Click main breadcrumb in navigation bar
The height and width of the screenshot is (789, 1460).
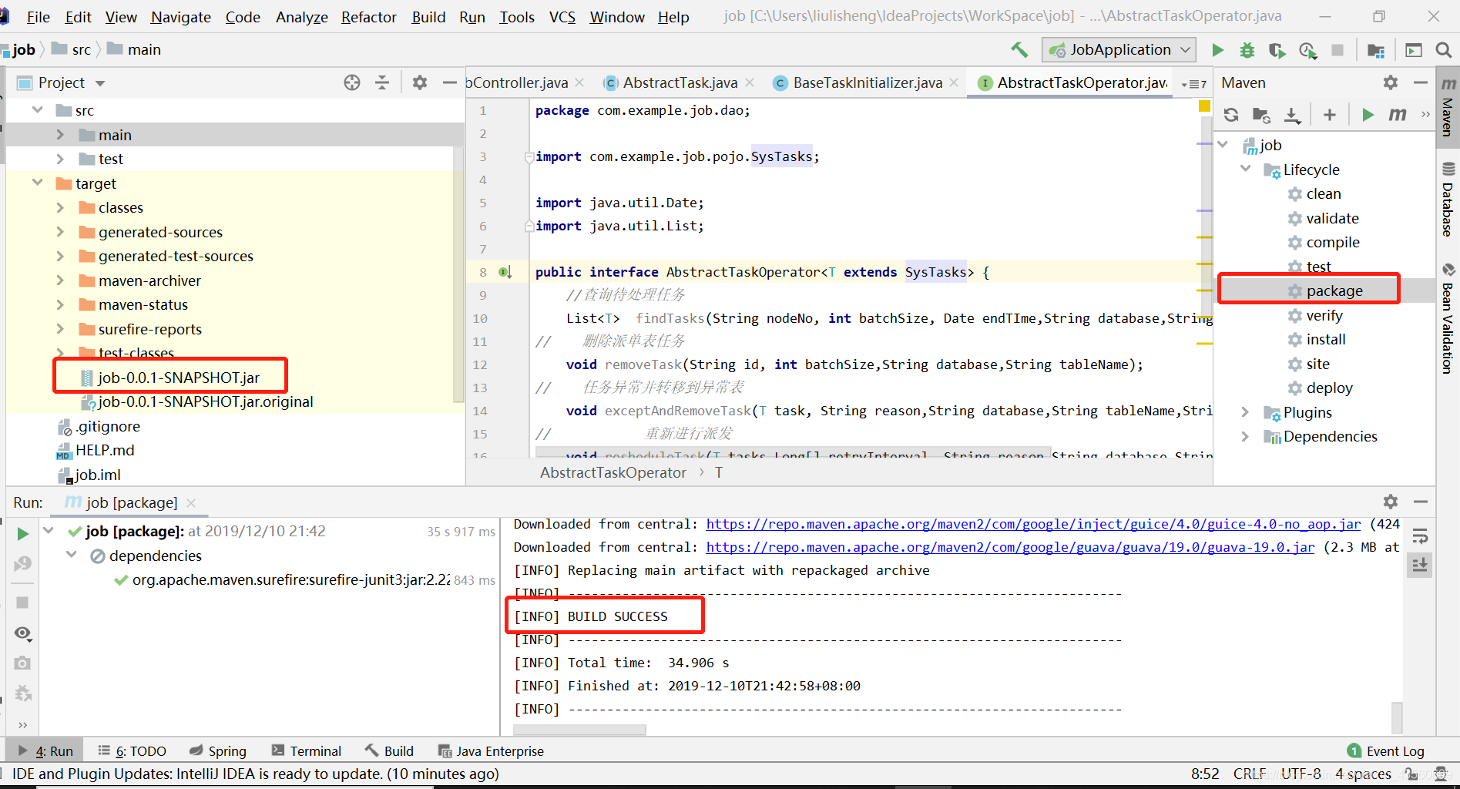tap(135, 49)
